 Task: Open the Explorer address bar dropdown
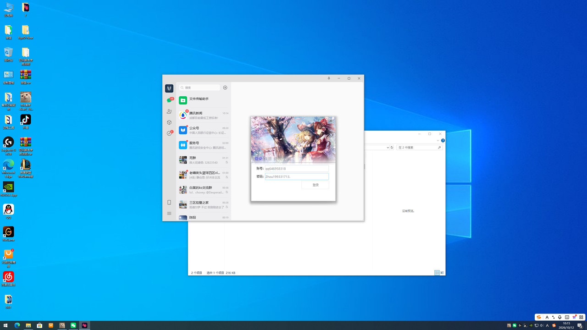[388, 148]
